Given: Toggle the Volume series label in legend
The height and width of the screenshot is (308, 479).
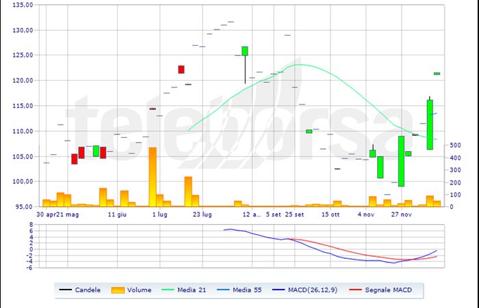Looking at the screenshot, I should click(142, 290).
